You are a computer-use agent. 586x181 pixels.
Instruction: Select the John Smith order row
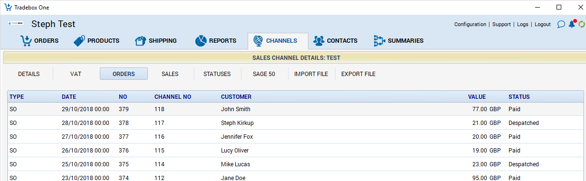pos(295,109)
